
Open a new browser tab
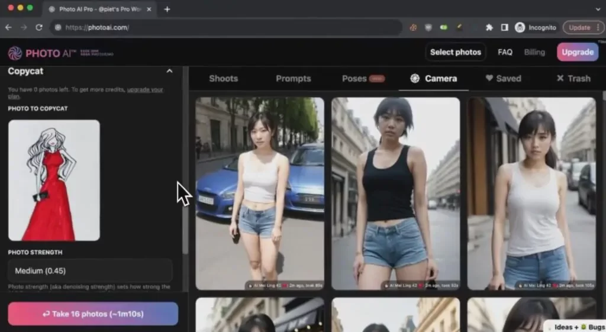pyautogui.click(x=167, y=9)
